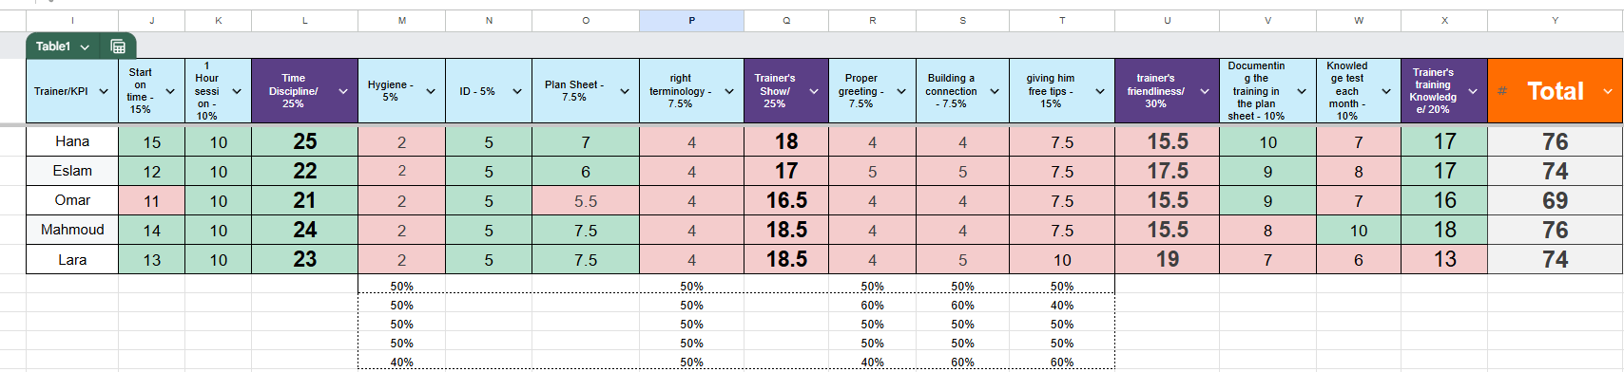
Task: Open the Total column dropdown arrow
Action: click(1608, 91)
